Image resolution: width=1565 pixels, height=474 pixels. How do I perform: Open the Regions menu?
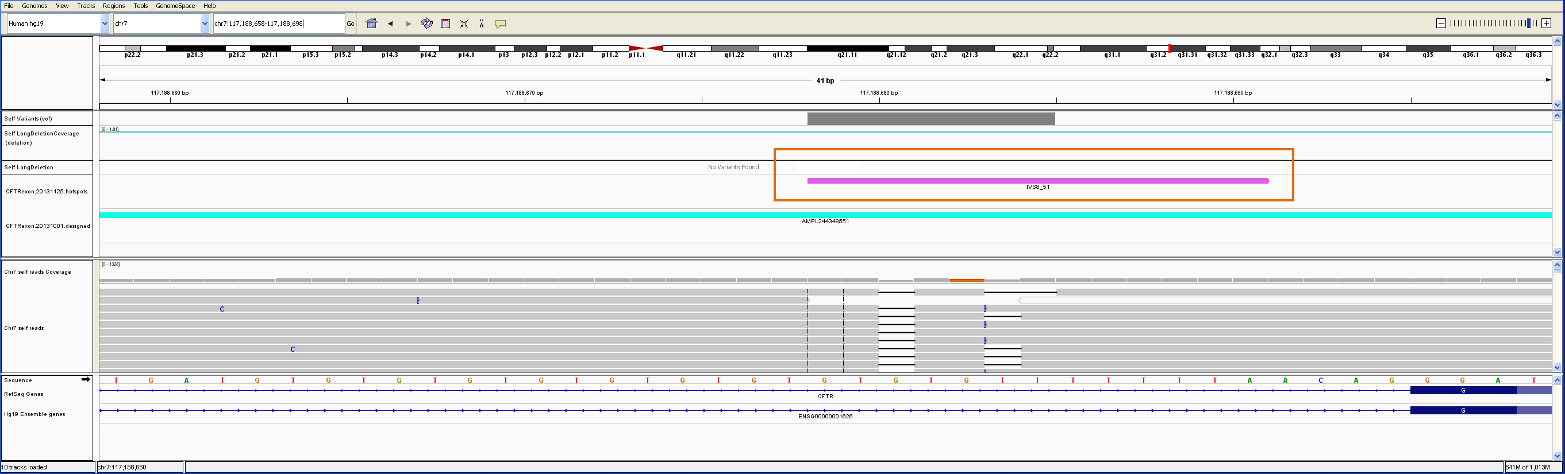pyautogui.click(x=114, y=6)
